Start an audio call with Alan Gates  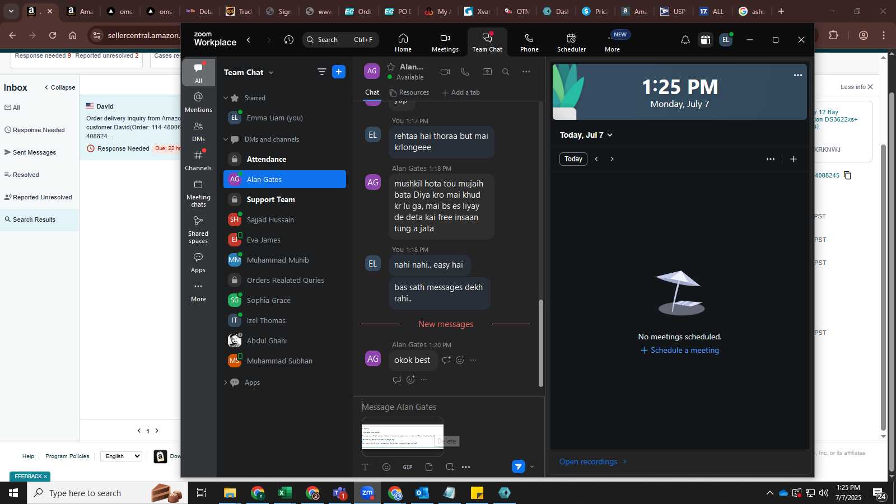tap(465, 72)
